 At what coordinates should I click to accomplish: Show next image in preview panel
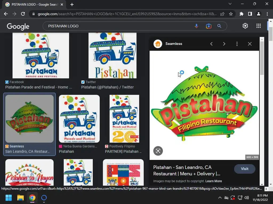point(224,44)
